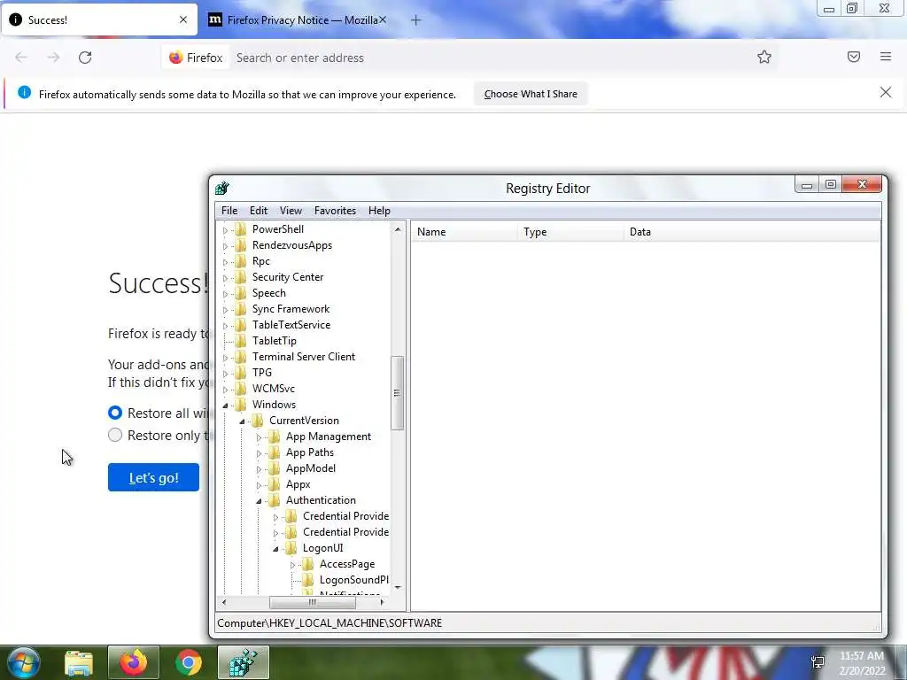Collapse the CurrentVersion registry key
Screen dimensions: 907x680
242,421
